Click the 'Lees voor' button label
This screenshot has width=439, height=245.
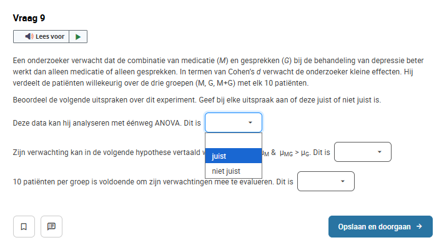(50, 36)
